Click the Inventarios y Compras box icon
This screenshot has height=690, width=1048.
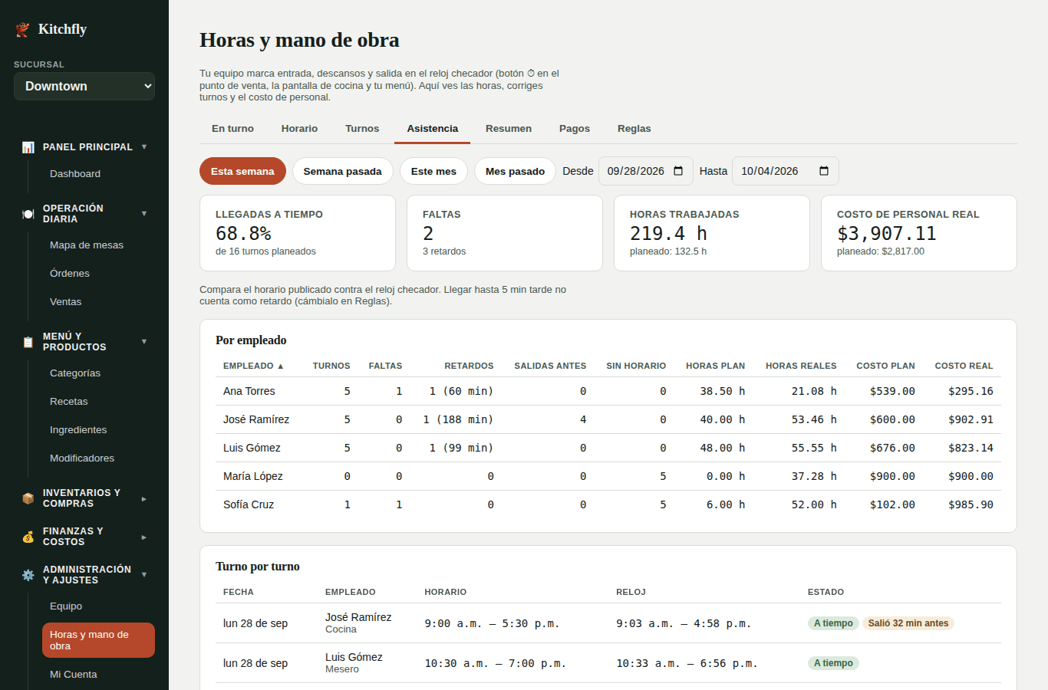28,498
